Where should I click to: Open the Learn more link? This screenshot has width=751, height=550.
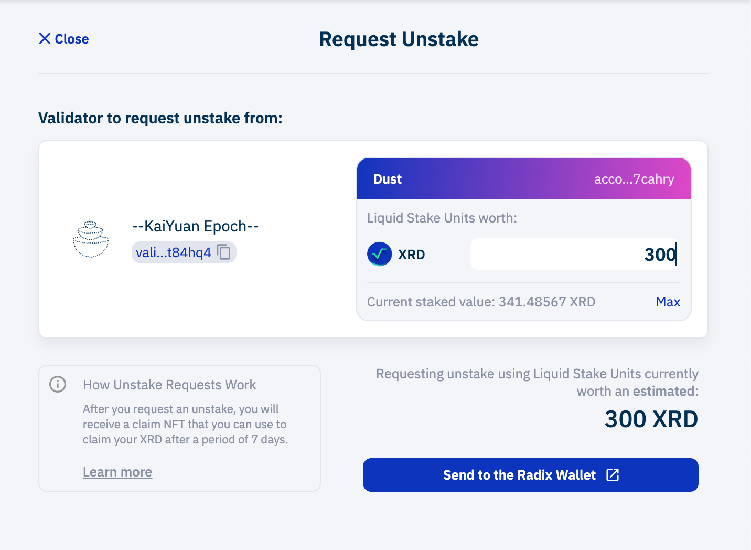[117, 472]
